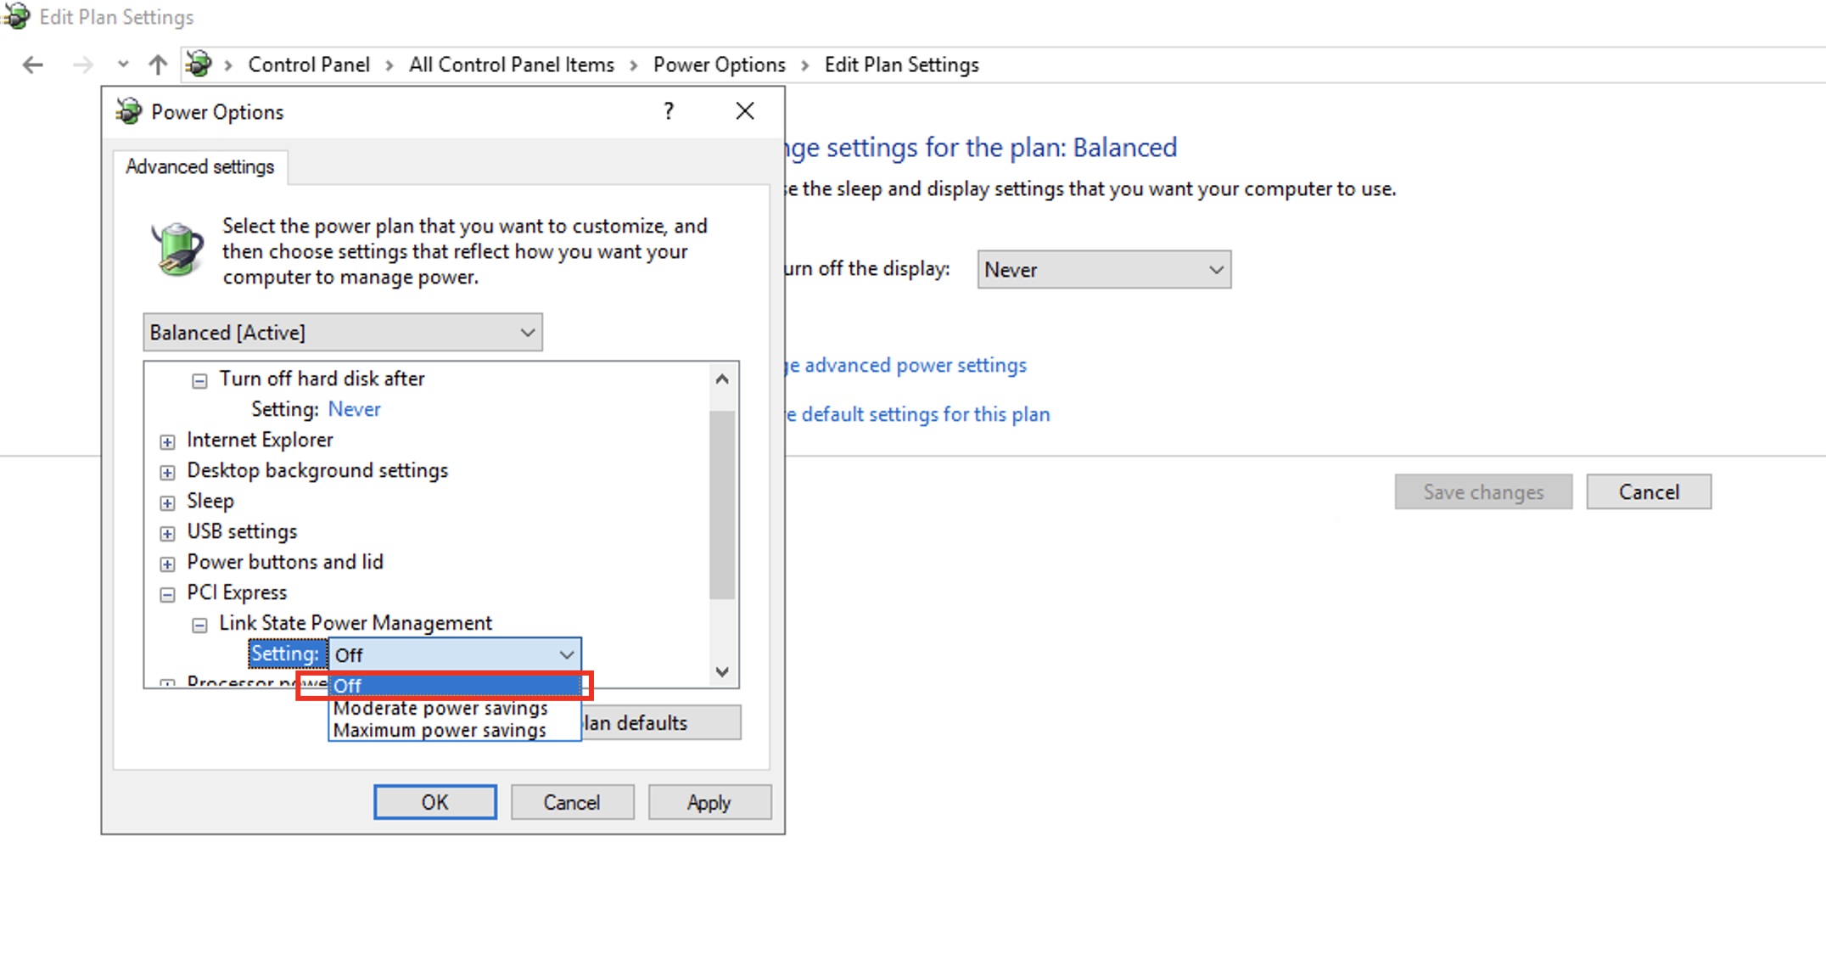Select Maximum power savings option
This screenshot has width=1826, height=971.
click(440, 730)
